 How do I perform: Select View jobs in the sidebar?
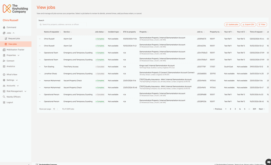[16, 44]
